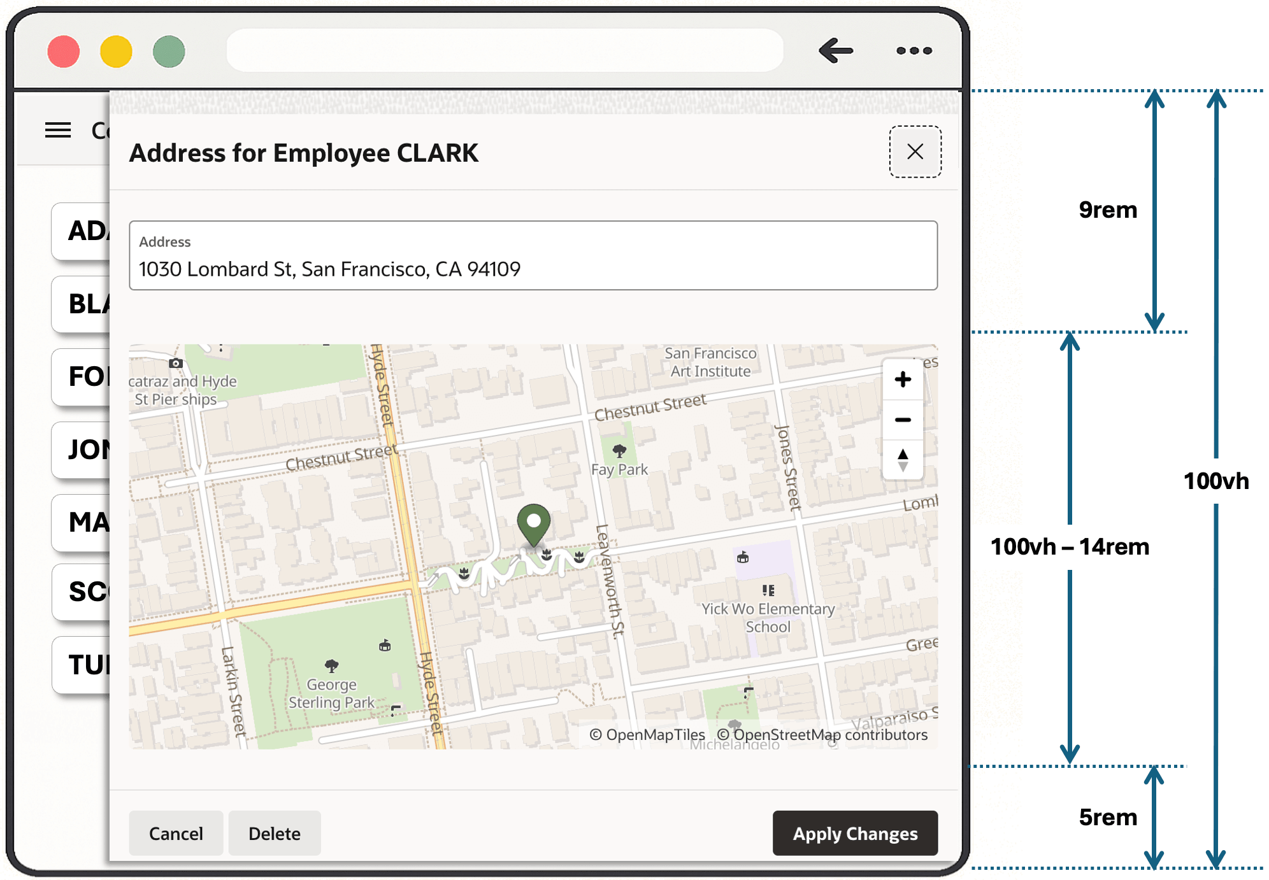The height and width of the screenshot is (880, 1269).
Task: Open the OpenMapTiles attribution link
Action: point(647,735)
